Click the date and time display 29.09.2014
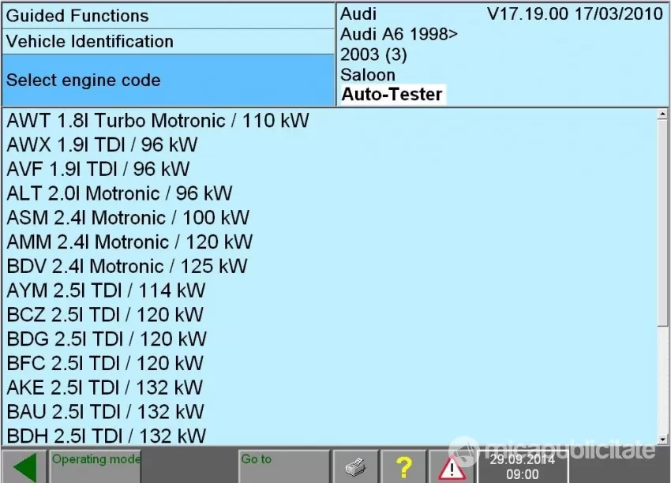671x483 pixels. click(522, 466)
